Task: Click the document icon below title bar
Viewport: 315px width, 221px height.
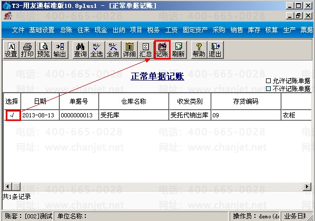Action: tap(8, 16)
